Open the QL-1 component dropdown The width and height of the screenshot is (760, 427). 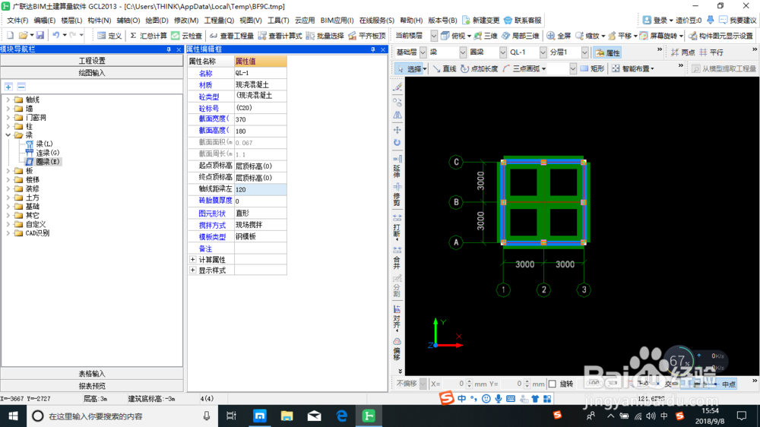(x=543, y=52)
